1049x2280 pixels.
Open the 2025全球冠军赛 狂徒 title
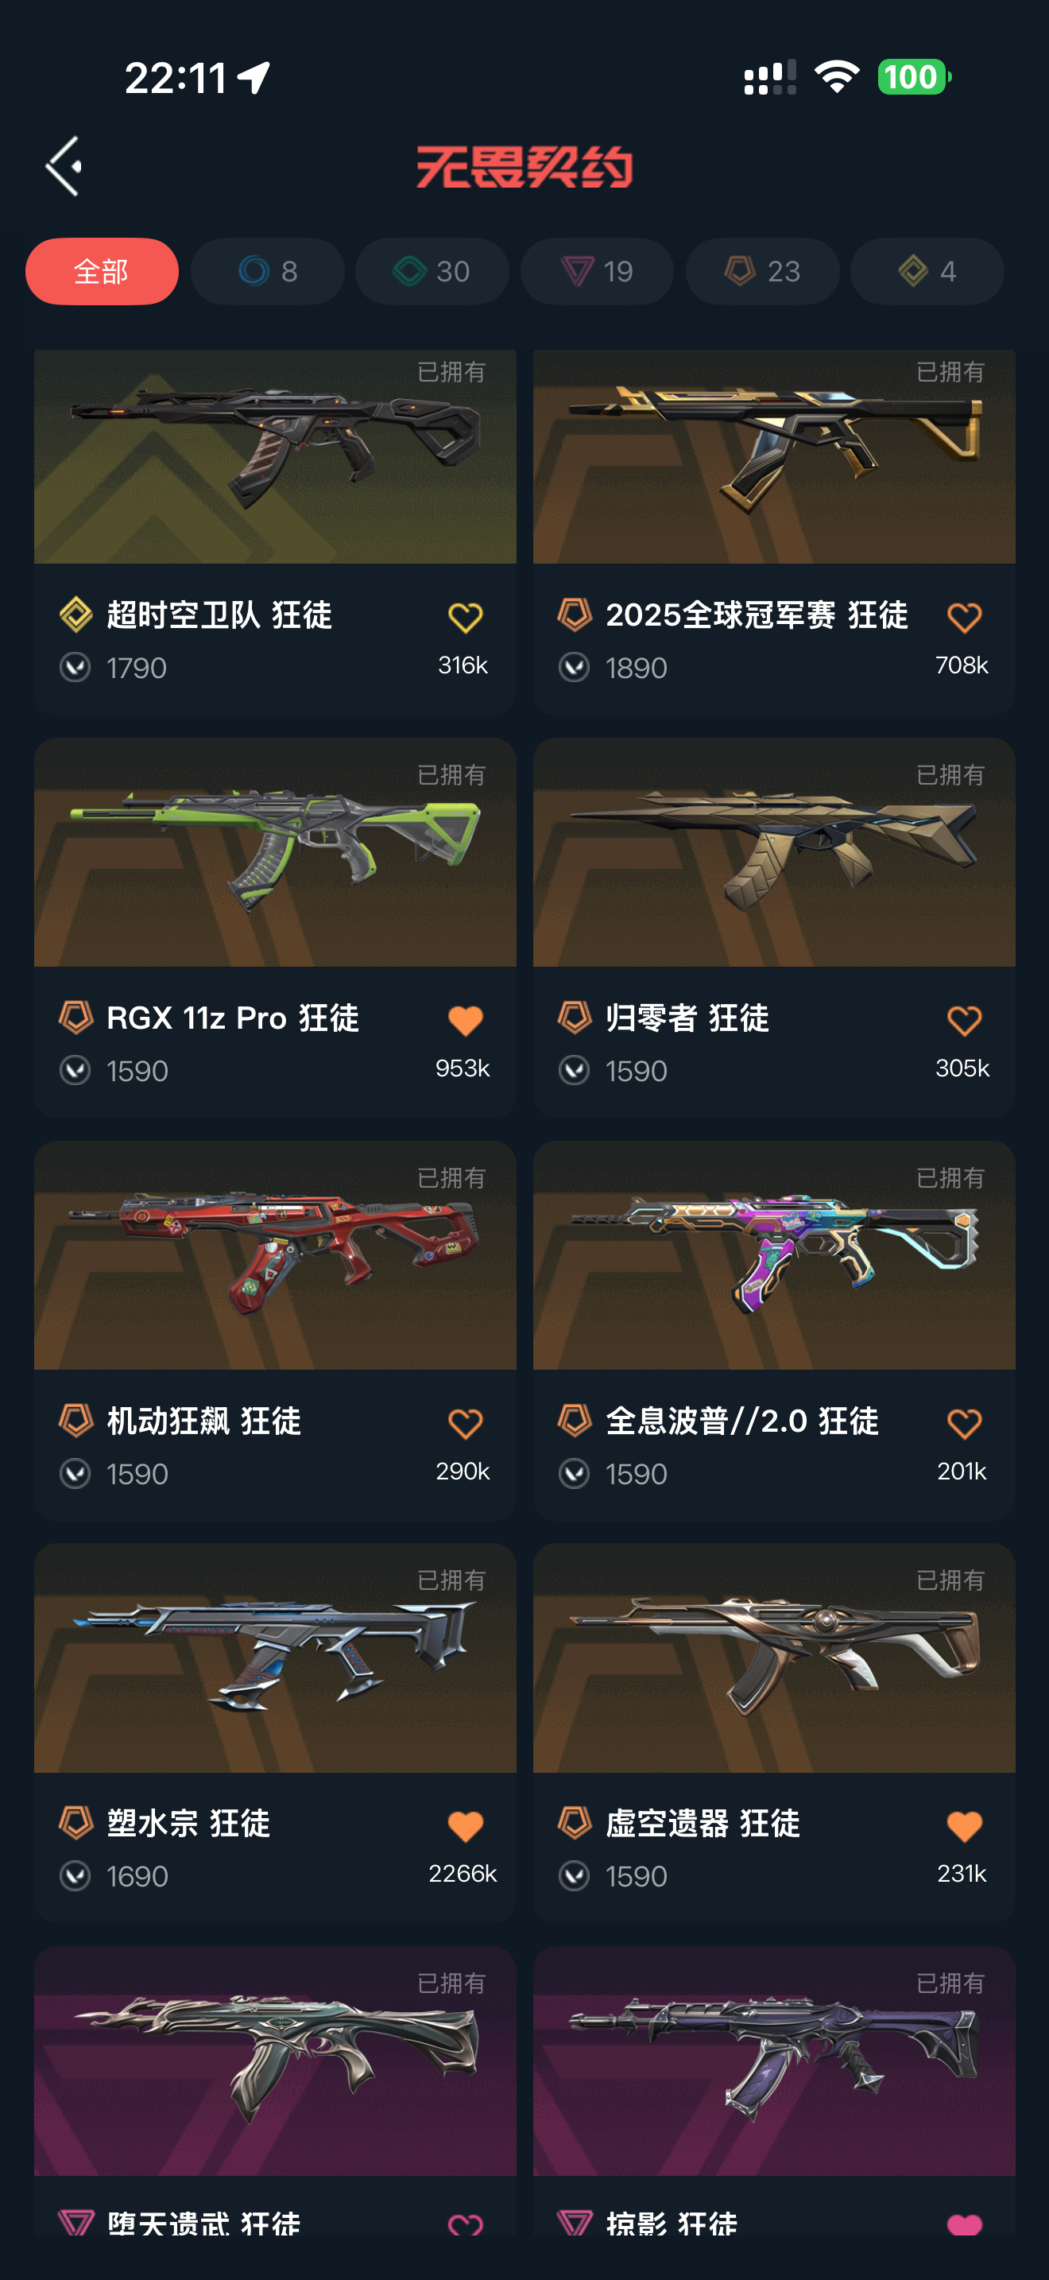(757, 615)
